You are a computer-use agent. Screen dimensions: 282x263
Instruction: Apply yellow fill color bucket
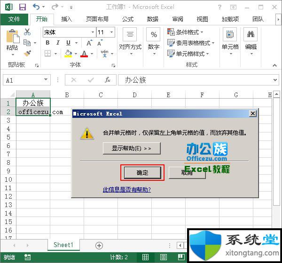(x=68, y=54)
